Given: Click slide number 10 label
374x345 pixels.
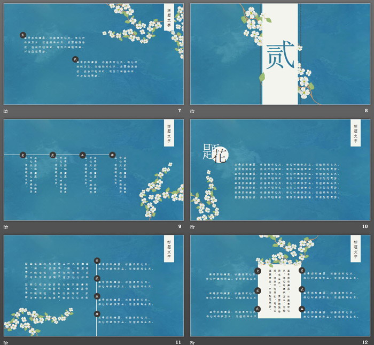Looking at the screenshot, I should pos(365,226).
